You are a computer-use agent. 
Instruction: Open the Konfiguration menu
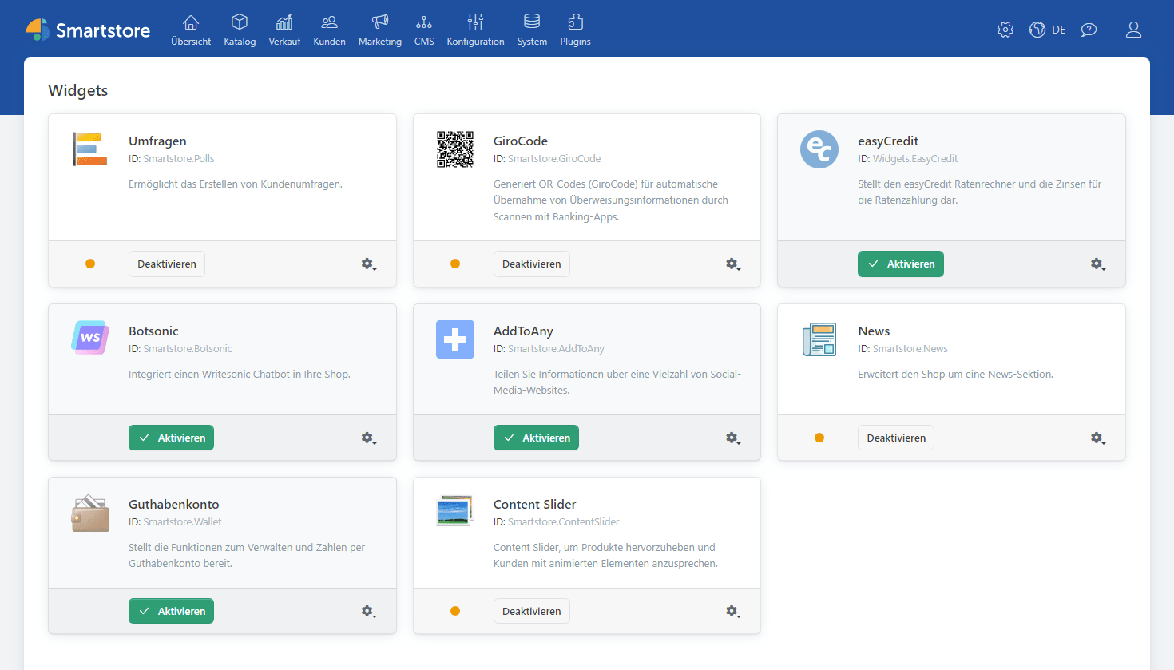click(x=475, y=30)
